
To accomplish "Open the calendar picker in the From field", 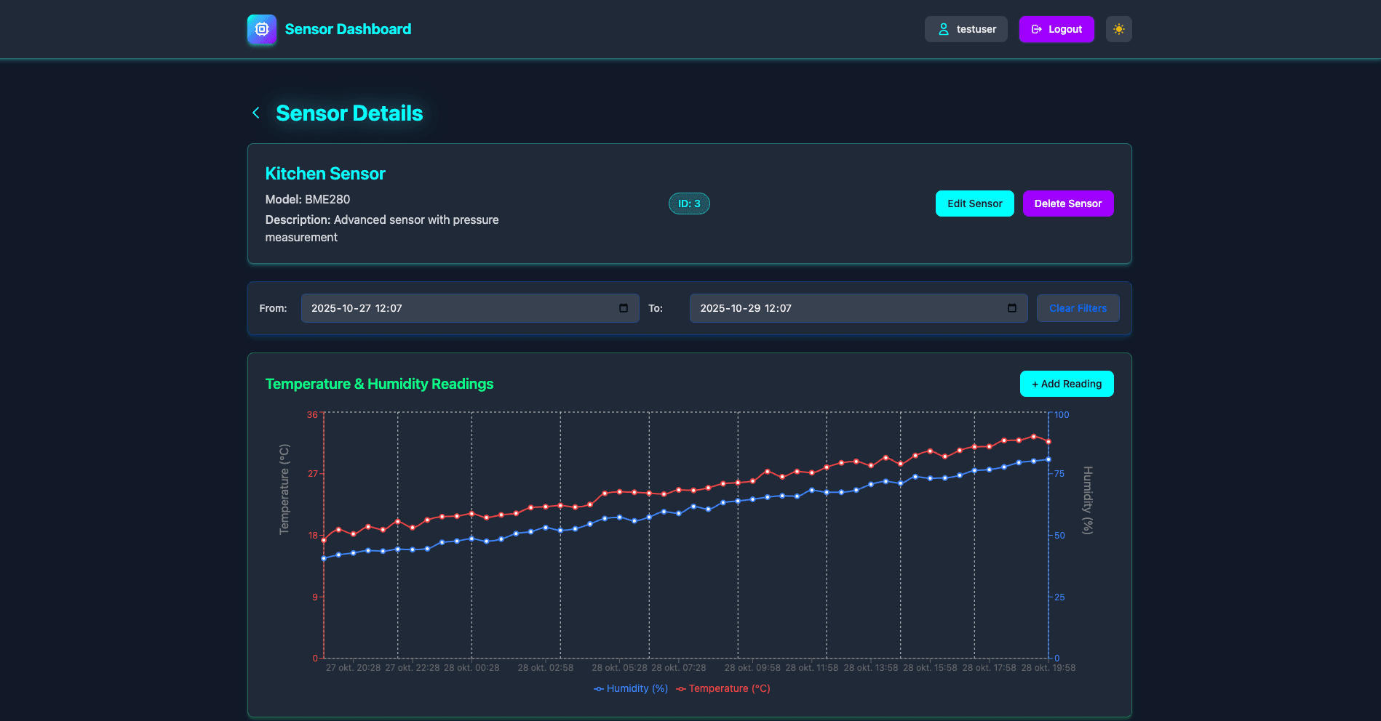I will pyautogui.click(x=623, y=308).
